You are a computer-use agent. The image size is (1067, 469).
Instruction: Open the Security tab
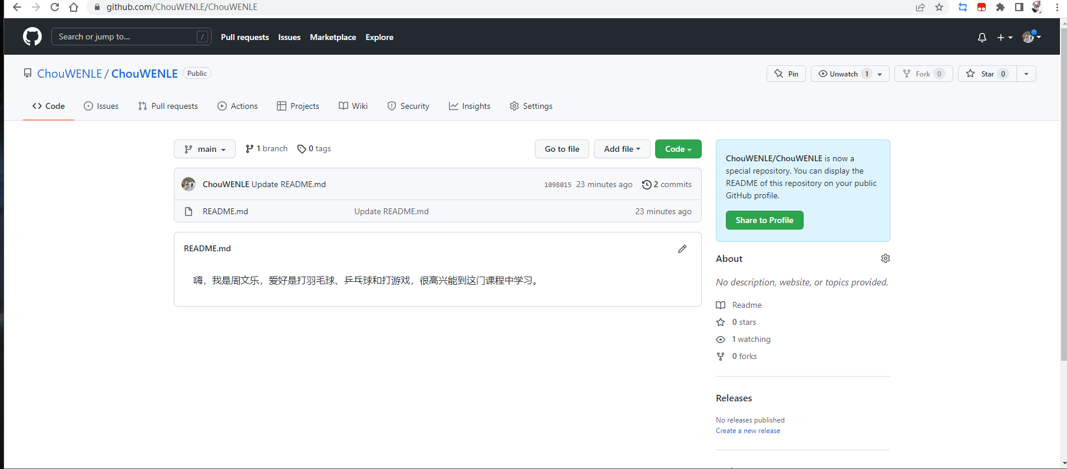408,106
